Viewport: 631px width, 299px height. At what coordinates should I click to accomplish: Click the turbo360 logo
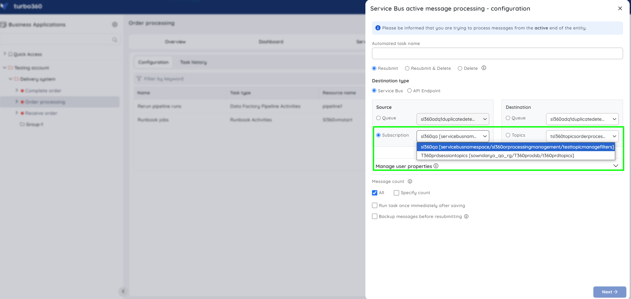point(21,6)
